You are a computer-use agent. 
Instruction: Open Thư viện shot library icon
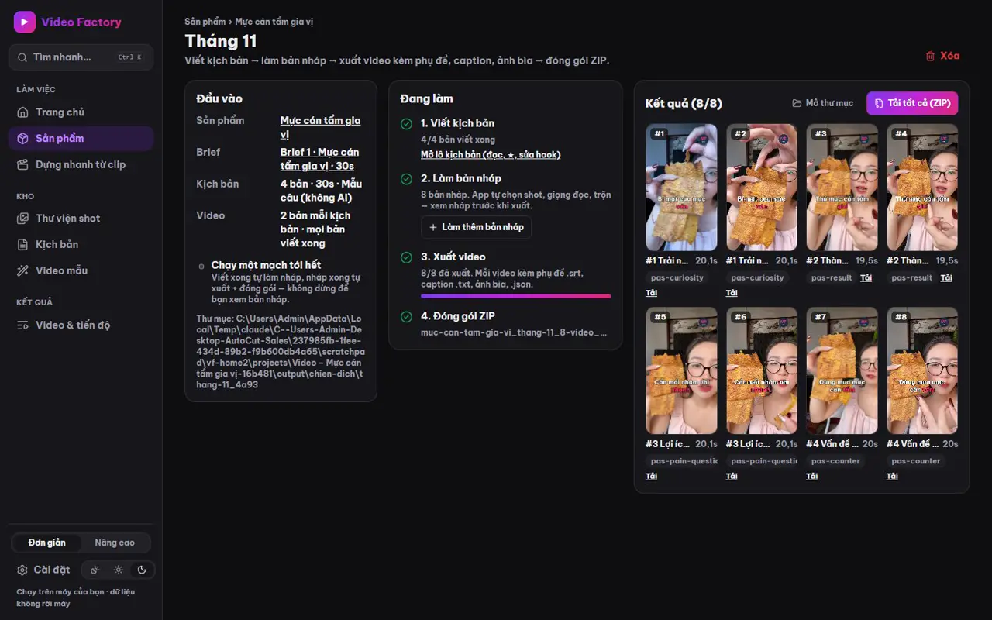click(x=22, y=219)
